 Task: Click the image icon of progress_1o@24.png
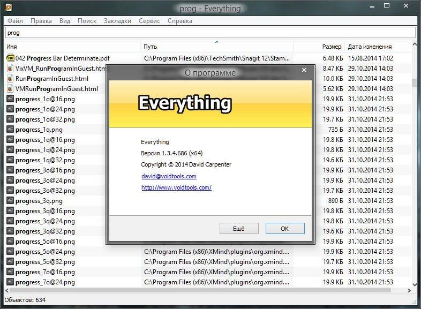coord(10,109)
